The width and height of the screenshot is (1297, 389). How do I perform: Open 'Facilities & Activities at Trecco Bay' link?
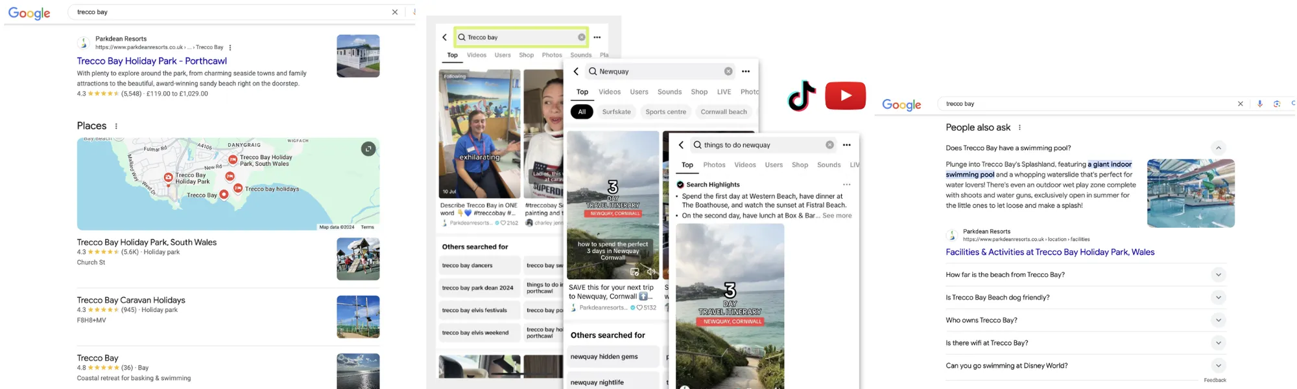[1049, 252]
